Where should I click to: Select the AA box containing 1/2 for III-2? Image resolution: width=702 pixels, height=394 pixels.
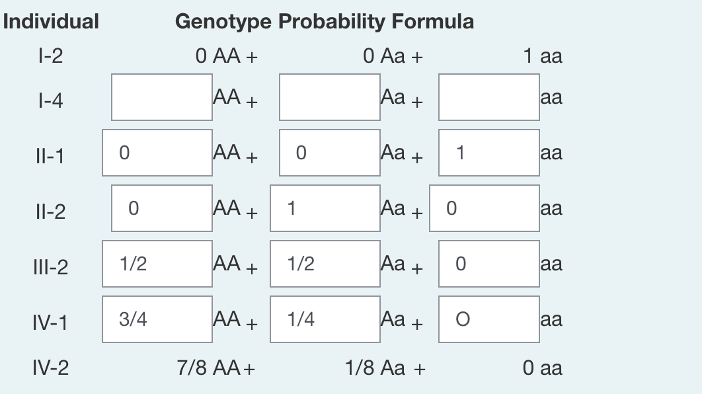pyautogui.click(x=157, y=263)
